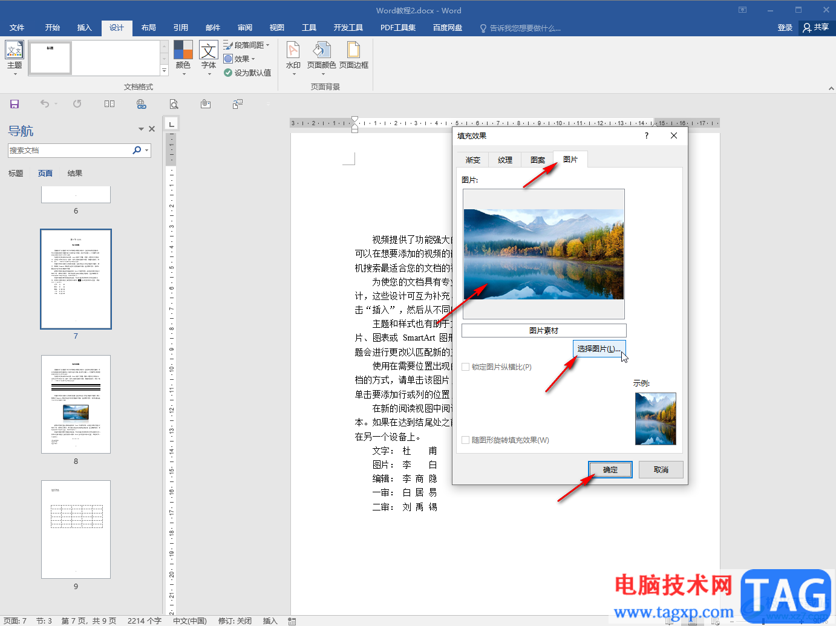
Task: Open the Themes (主题) gallery
Action: (x=15, y=51)
